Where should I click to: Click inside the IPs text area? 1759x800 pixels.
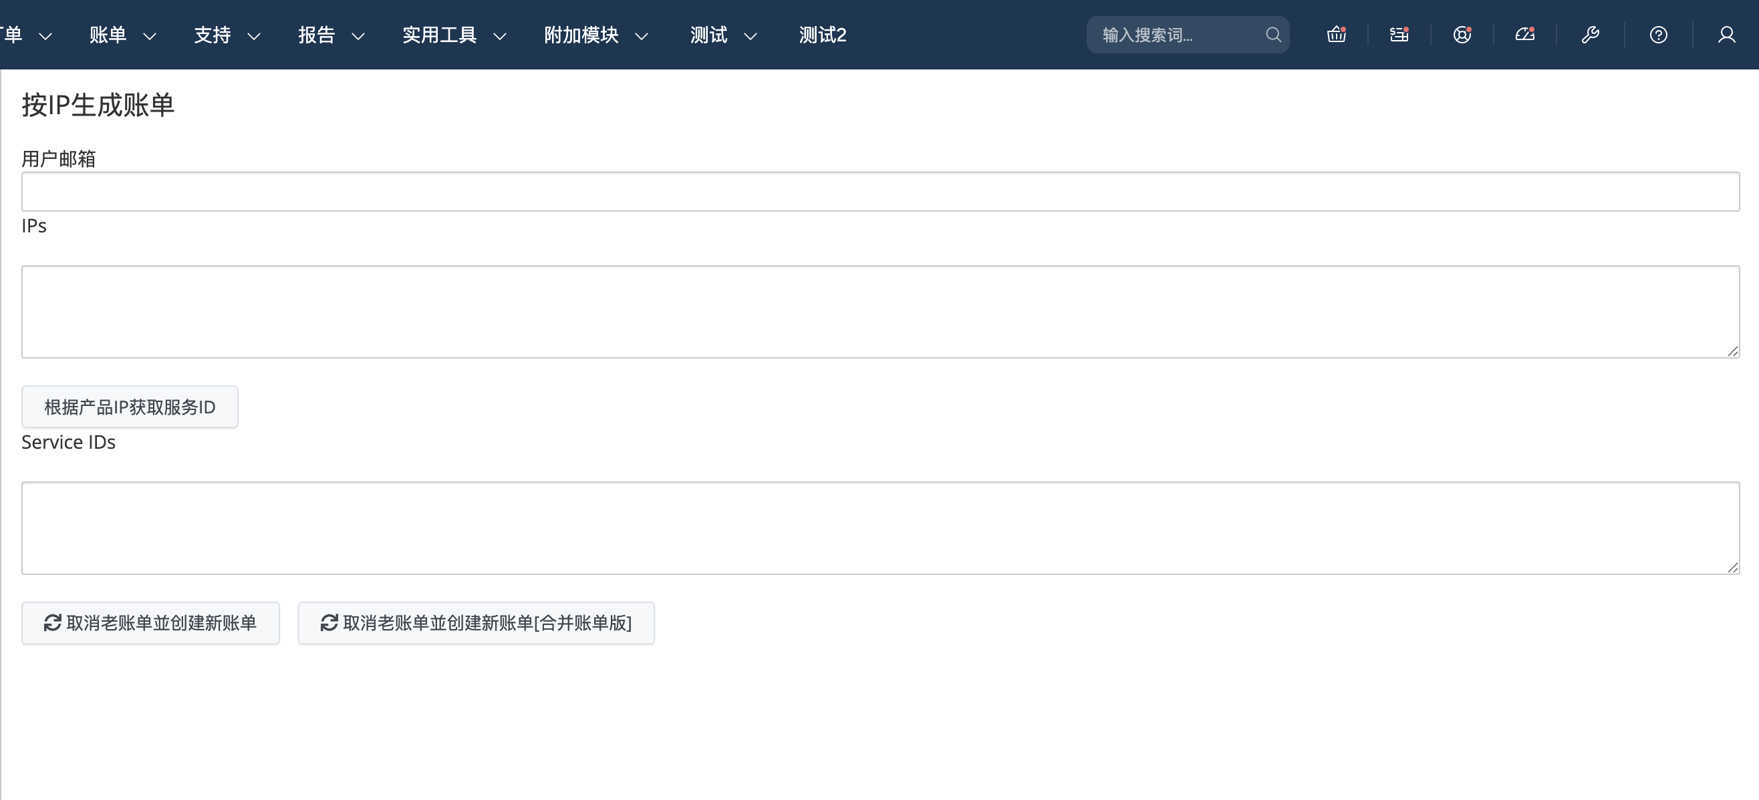coord(879,312)
